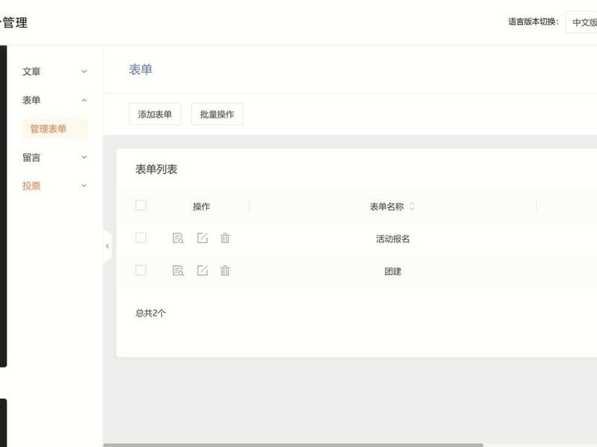Collapse the sidebar with the left arrow handle
Image resolution: width=597 pixels, height=447 pixels.
click(x=107, y=247)
